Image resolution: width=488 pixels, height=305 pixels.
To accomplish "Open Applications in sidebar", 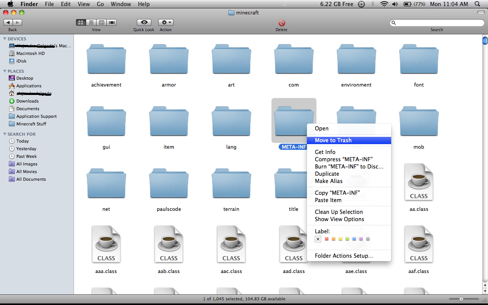I will [29, 86].
